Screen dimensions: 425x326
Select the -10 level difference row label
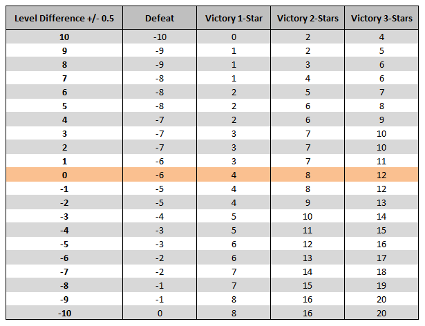(64, 313)
